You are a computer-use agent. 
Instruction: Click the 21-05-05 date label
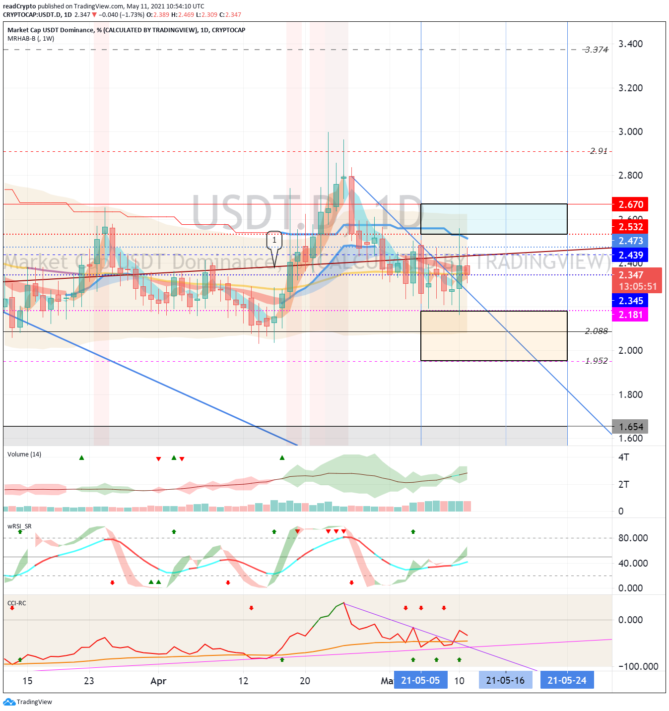point(420,680)
